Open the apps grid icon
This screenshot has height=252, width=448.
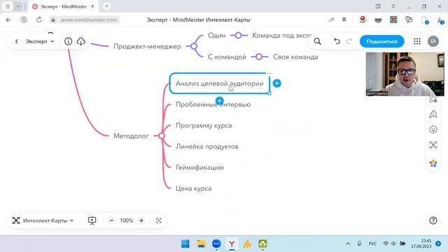click(417, 41)
